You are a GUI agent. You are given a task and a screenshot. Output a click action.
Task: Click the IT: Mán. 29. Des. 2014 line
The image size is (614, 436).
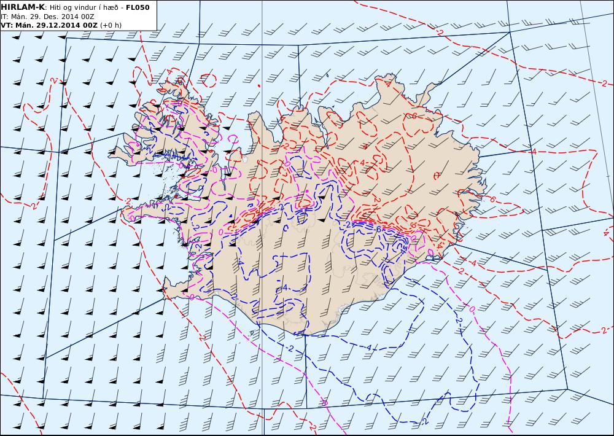pos(47,17)
